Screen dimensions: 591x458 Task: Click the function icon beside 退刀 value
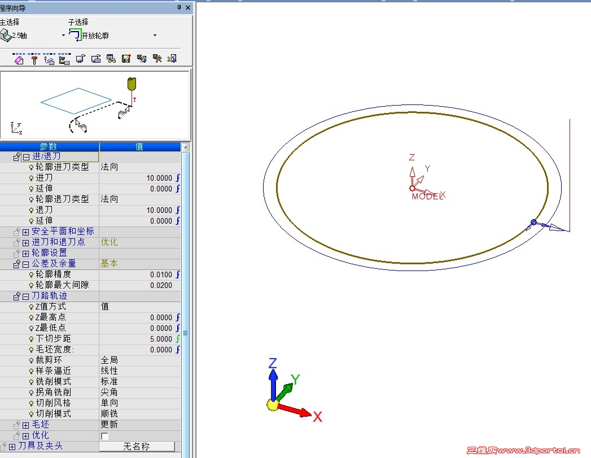coord(178,210)
